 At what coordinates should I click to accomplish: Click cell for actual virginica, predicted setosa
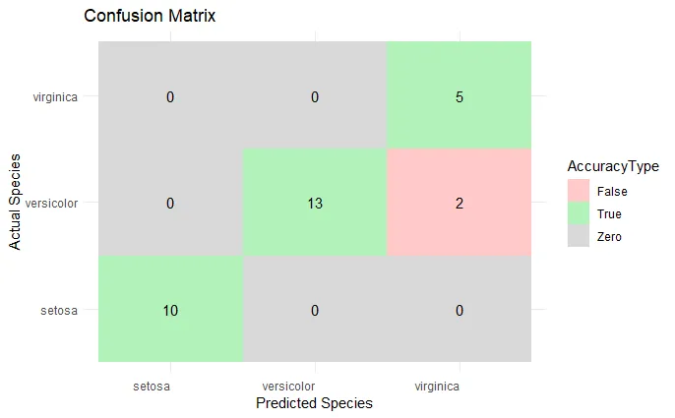point(170,96)
